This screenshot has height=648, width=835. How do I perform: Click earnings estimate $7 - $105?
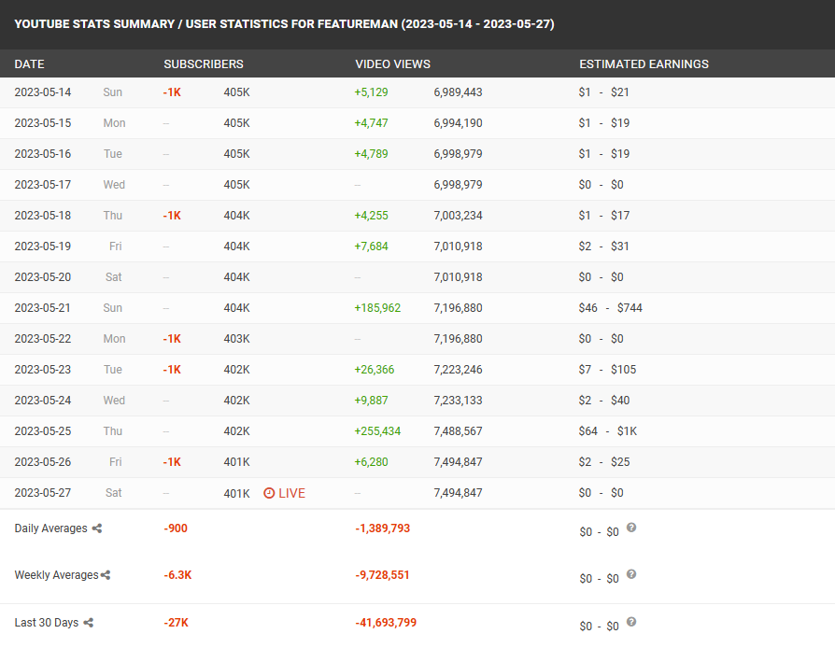point(608,370)
